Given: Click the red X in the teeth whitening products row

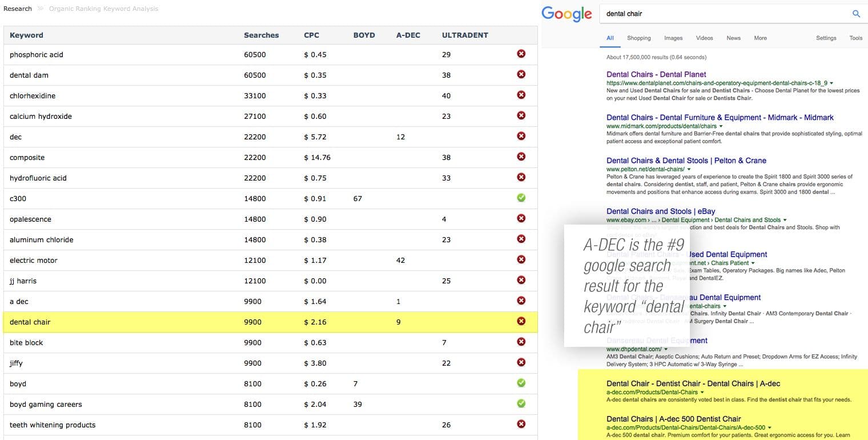Looking at the screenshot, I should point(521,424).
